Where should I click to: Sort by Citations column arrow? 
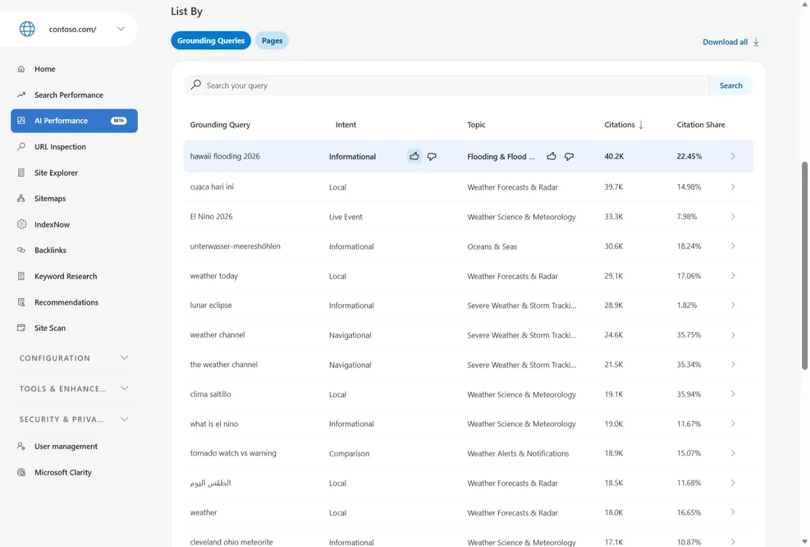point(641,125)
